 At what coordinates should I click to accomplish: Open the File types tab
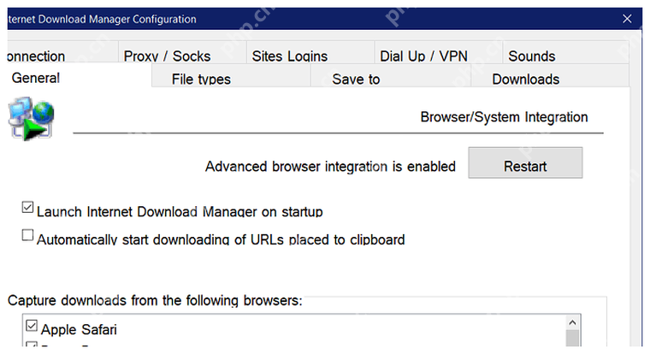tap(231, 77)
